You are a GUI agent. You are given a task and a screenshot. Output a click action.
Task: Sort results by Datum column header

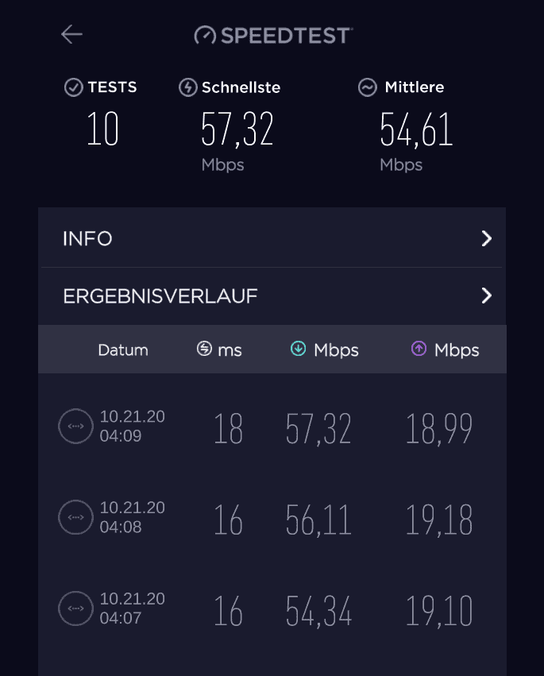point(123,350)
